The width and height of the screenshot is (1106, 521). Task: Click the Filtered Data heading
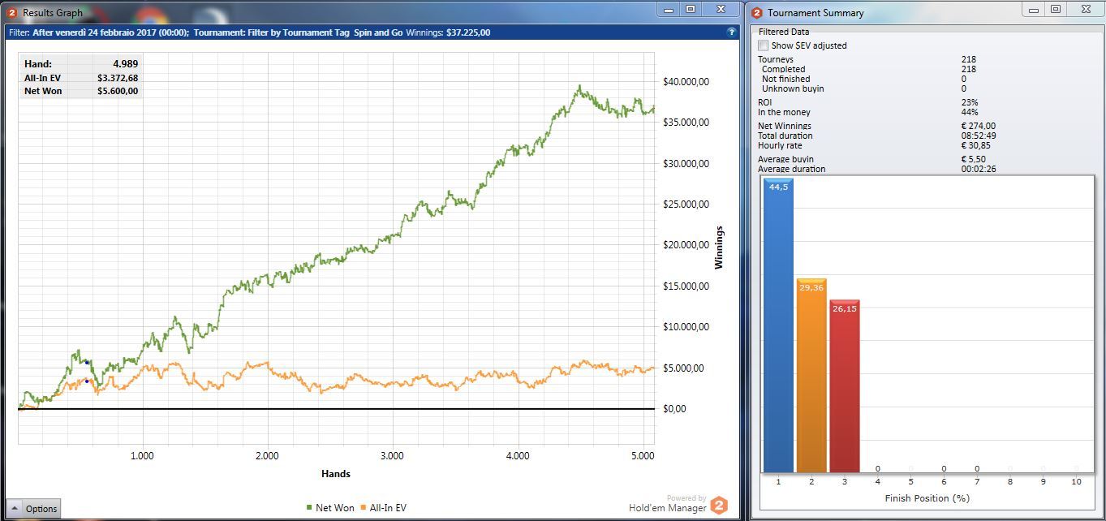pyautogui.click(x=784, y=32)
